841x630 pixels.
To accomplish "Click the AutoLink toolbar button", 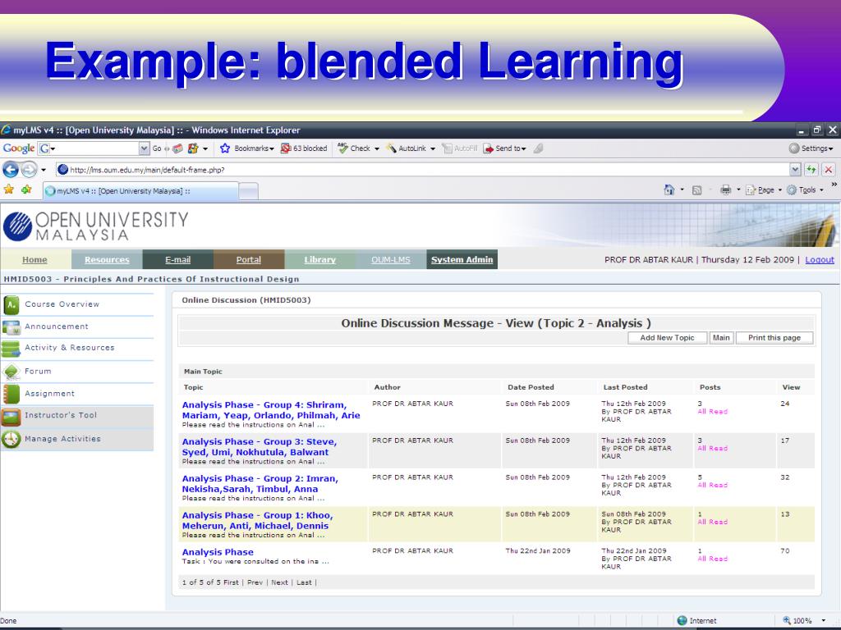I will tap(406, 148).
